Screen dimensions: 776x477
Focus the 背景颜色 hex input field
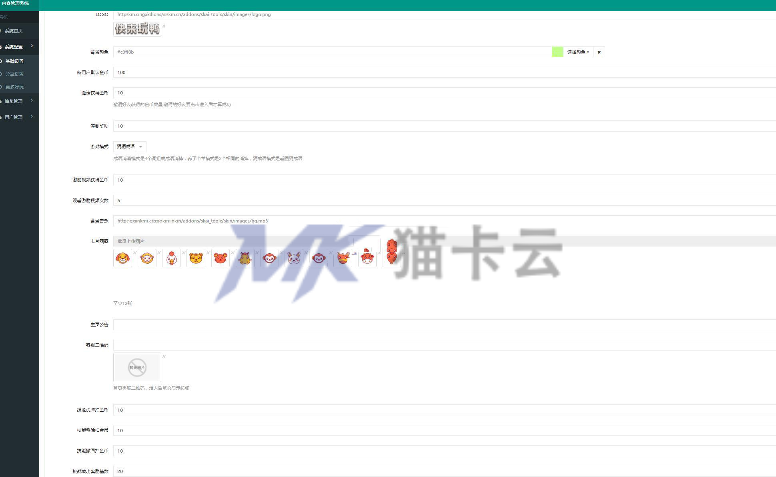click(x=333, y=52)
